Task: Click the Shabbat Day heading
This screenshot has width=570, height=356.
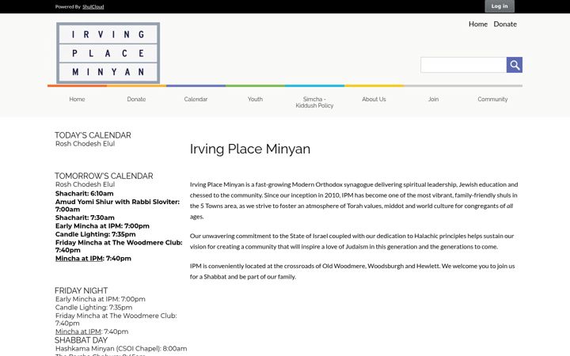Action: click(x=81, y=340)
